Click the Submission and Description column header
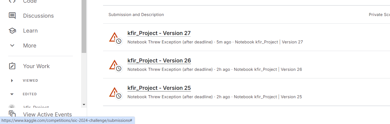The image size is (390, 124). click(x=136, y=15)
